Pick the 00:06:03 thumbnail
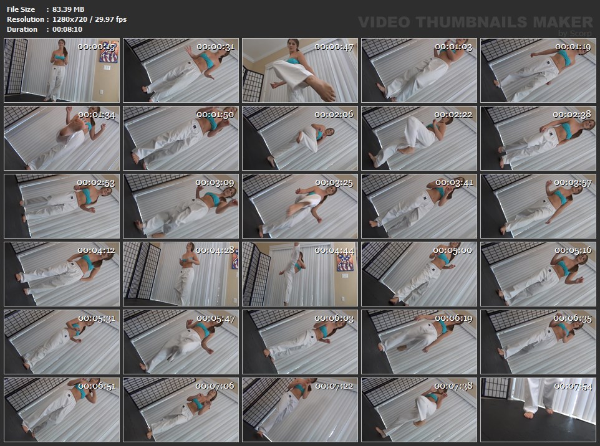 point(300,342)
